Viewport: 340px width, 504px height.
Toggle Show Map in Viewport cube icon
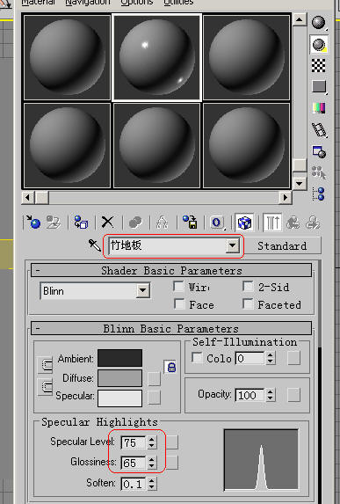(x=244, y=223)
